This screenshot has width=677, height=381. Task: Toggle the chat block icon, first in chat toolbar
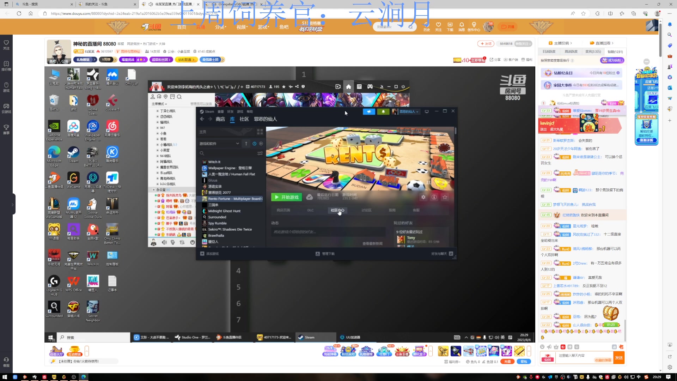(x=542, y=347)
